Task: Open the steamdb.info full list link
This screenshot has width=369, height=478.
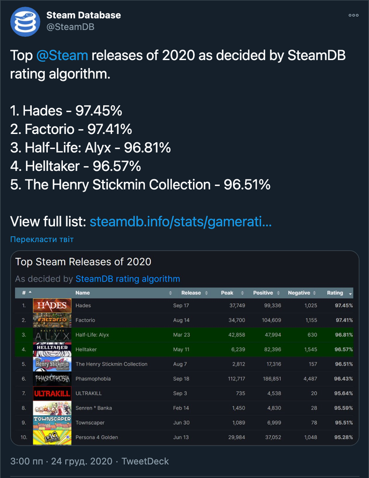Action: 180,222
